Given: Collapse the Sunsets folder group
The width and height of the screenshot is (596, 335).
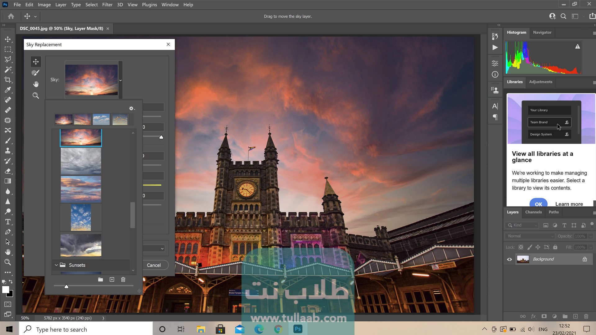Looking at the screenshot, I should (56, 265).
